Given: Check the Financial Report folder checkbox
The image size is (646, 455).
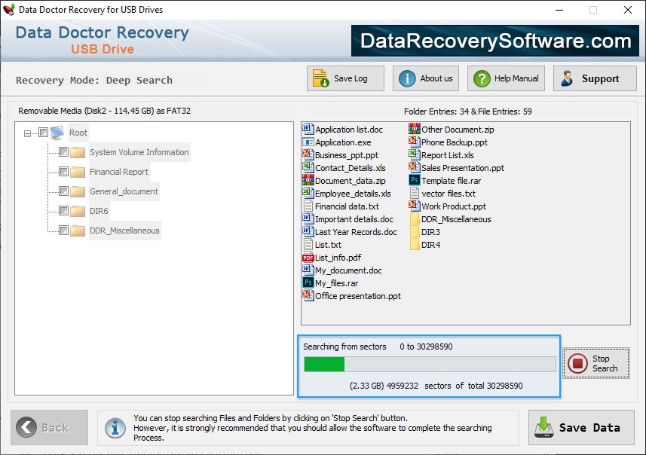Looking at the screenshot, I should pyautogui.click(x=65, y=171).
